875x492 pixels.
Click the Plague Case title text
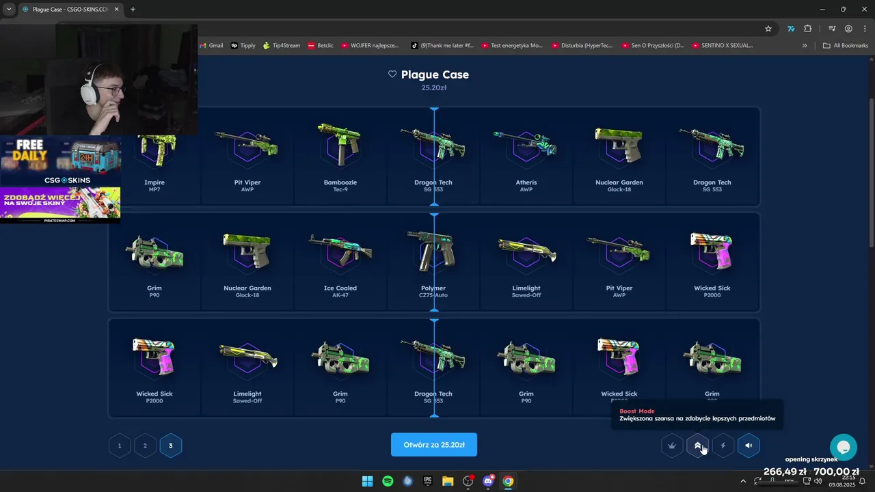click(435, 74)
